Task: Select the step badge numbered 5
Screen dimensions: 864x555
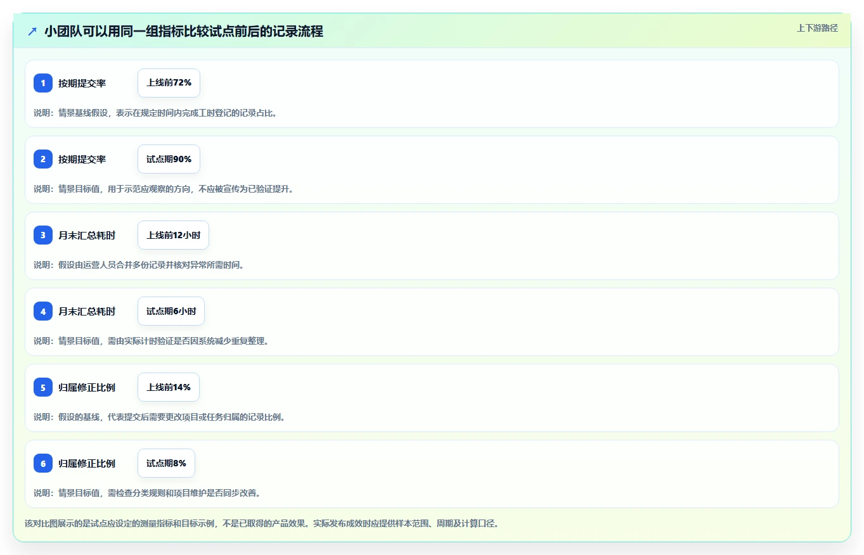Action: tap(43, 387)
